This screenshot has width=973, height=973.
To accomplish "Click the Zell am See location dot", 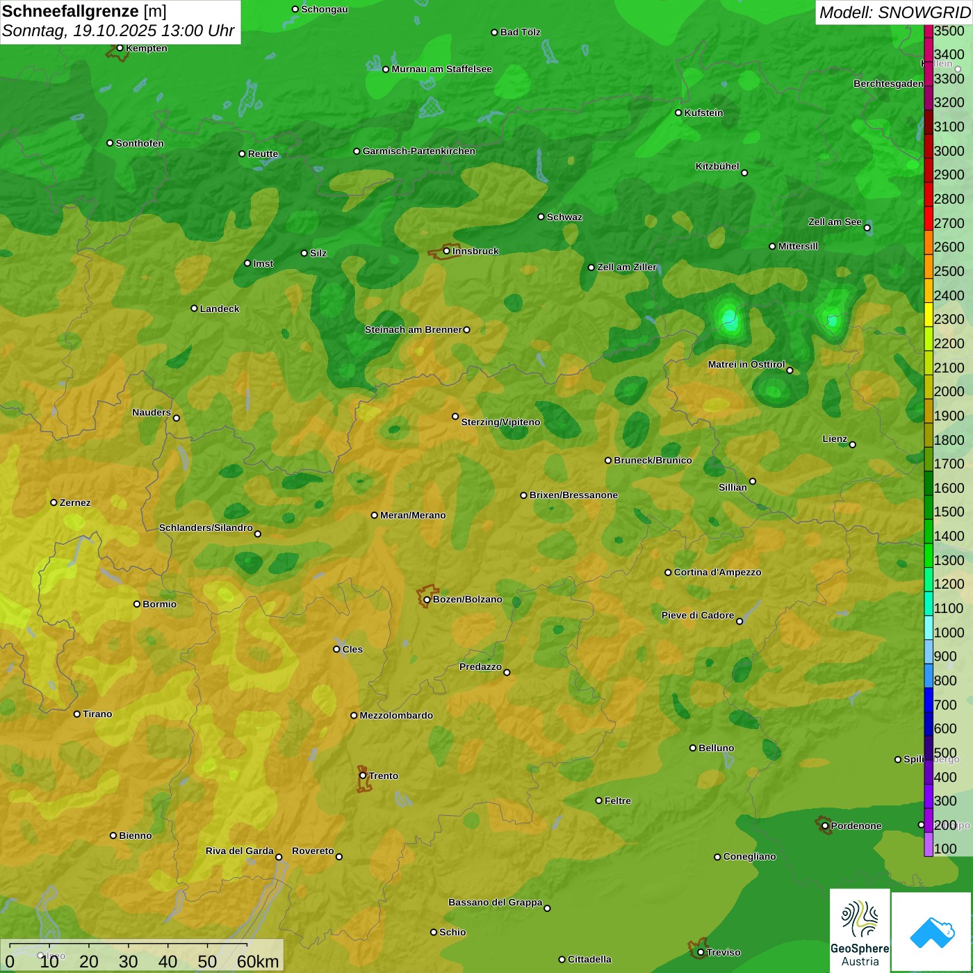I will click(x=867, y=227).
